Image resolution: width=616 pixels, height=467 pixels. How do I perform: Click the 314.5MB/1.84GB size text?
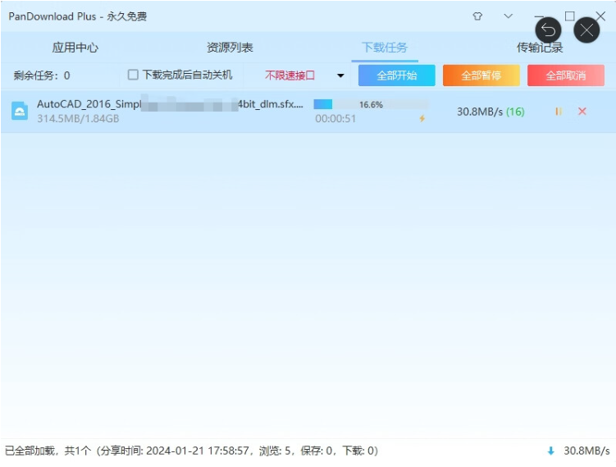tap(78, 118)
